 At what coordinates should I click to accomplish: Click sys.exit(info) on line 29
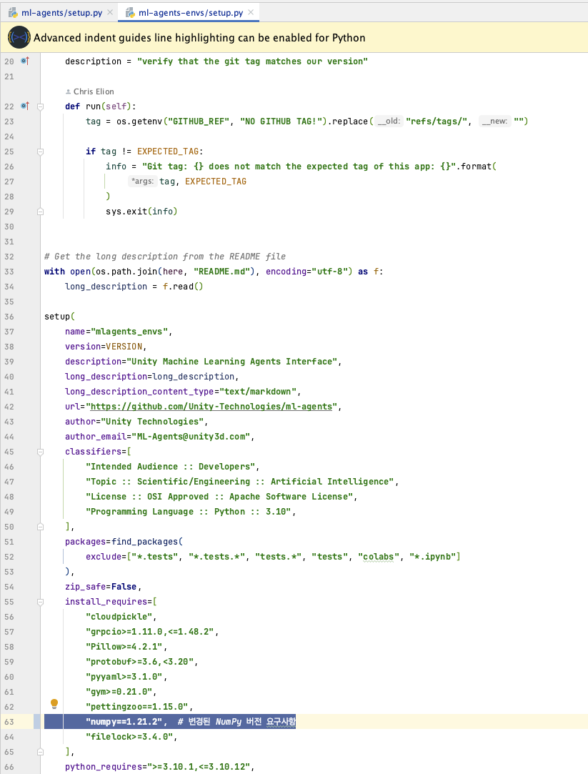(x=141, y=212)
